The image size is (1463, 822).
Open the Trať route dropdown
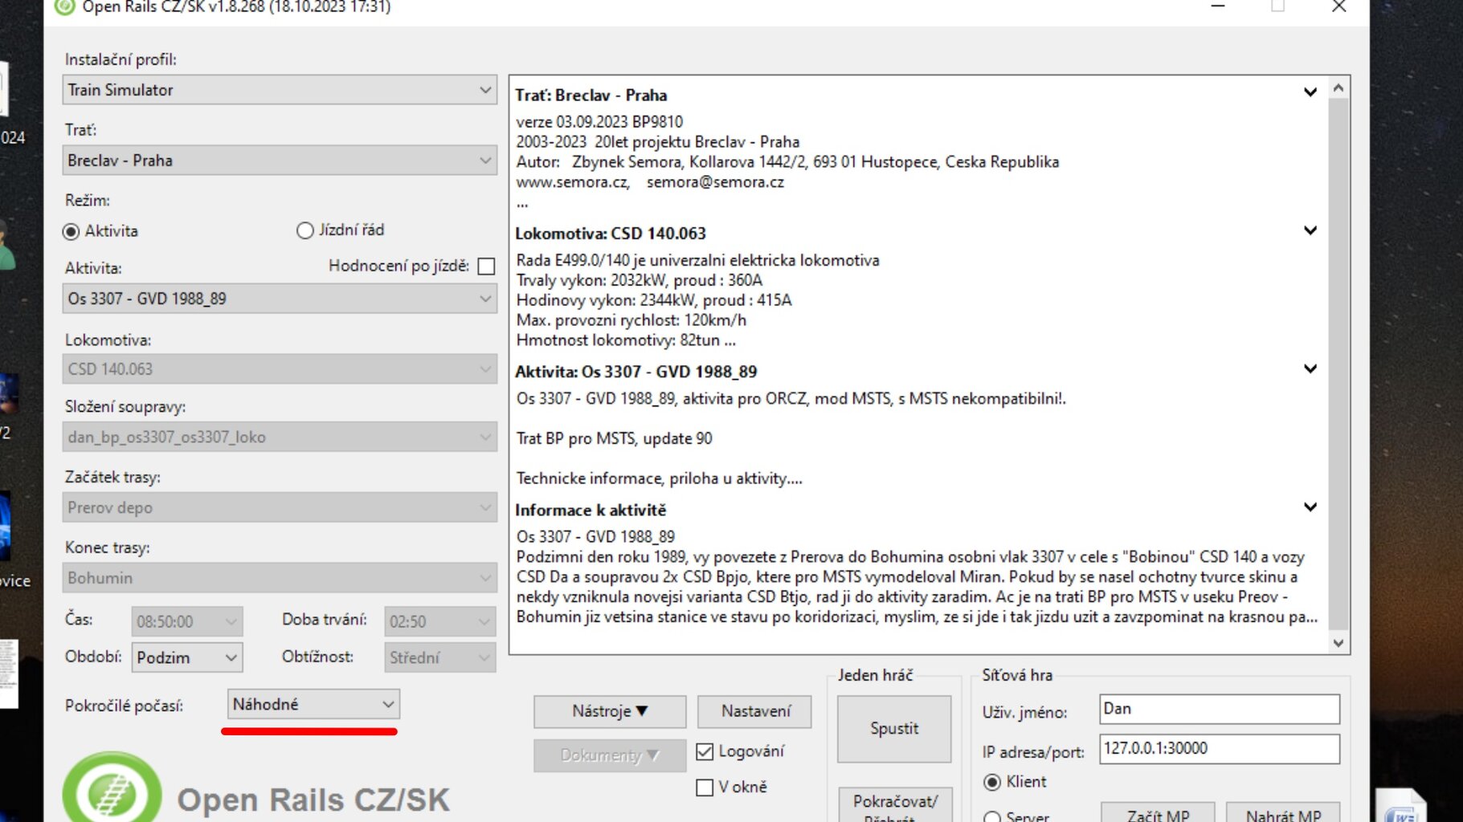280,161
